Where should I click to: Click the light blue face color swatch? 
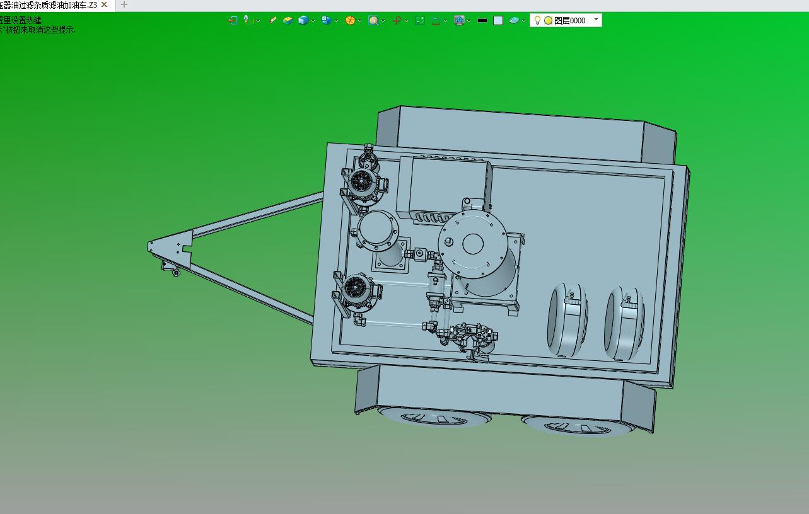[498, 20]
